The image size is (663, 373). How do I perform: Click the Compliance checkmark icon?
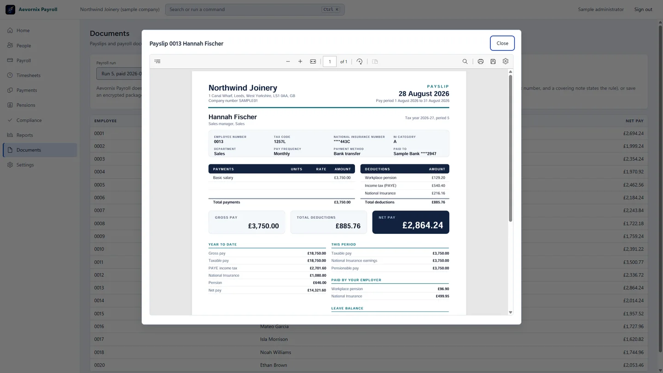[x=10, y=120]
